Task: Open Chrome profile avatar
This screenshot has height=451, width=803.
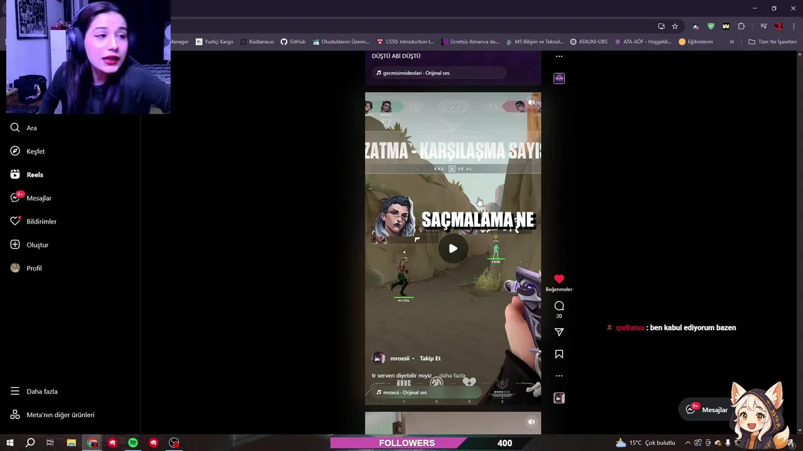Action: tap(779, 26)
